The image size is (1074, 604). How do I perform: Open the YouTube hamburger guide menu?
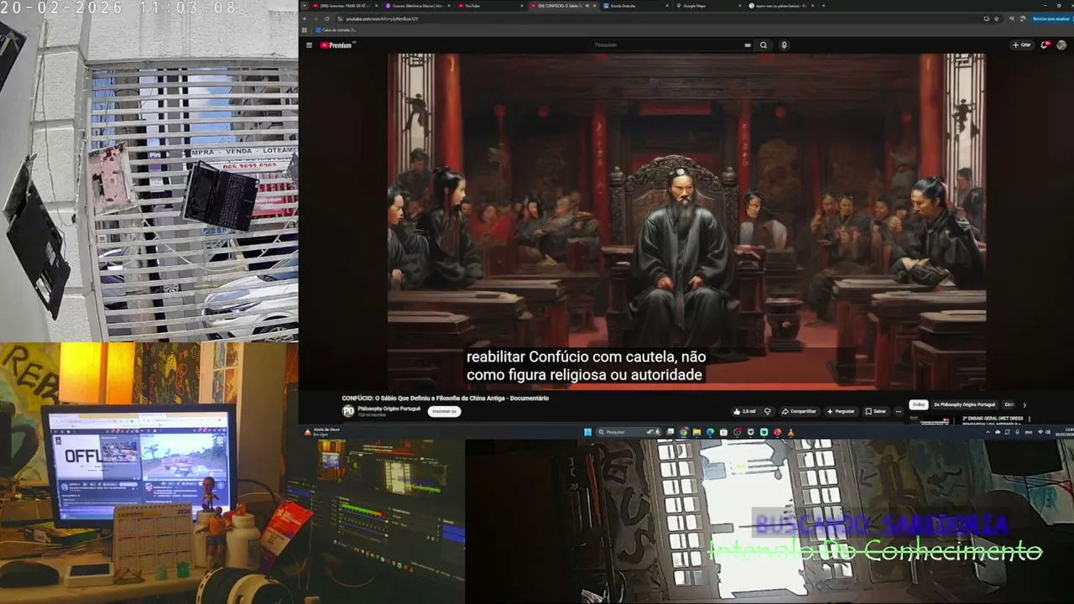click(309, 45)
